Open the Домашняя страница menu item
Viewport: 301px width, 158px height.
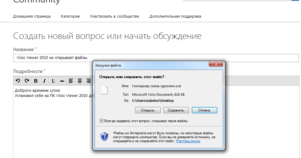click(x=32, y=16)
